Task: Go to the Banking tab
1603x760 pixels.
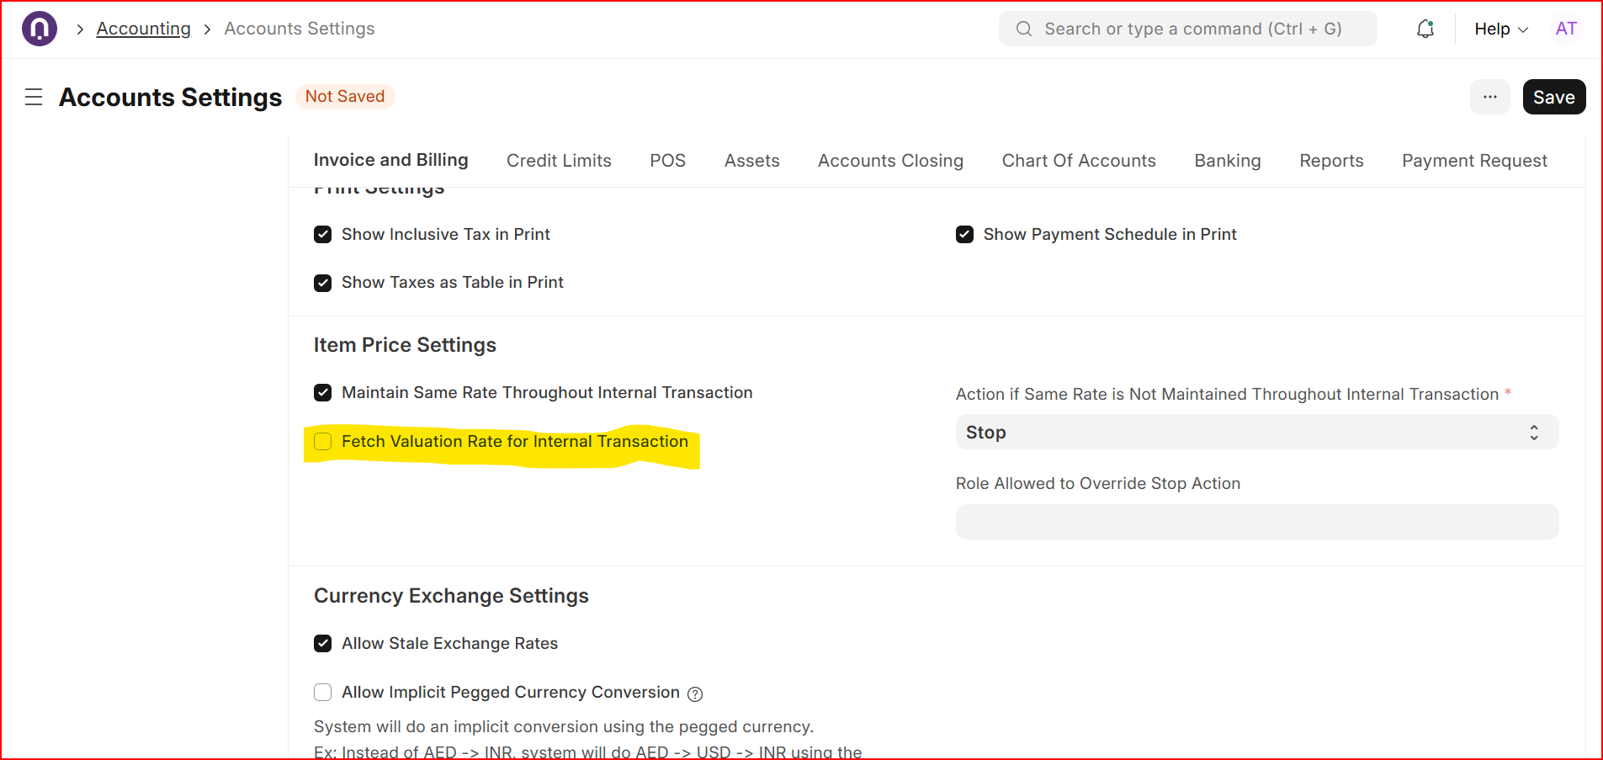Action: coord(1227,161)
